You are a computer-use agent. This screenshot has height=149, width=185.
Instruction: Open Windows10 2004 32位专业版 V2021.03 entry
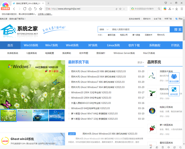[x=91, y=93]
